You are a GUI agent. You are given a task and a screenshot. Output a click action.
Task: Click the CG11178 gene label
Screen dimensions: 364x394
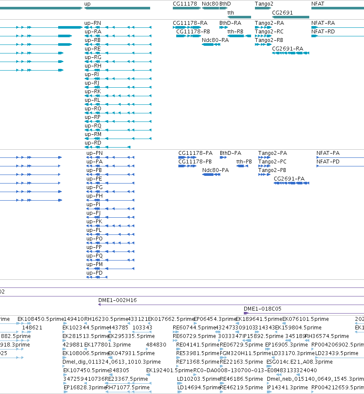click(x=185, y=4)
